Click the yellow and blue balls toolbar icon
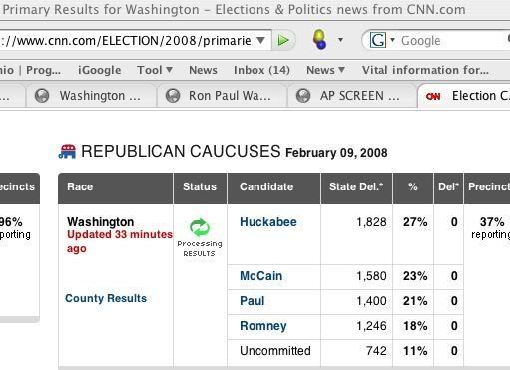Screen dimensions: 510x370 (x=319, y=39)
